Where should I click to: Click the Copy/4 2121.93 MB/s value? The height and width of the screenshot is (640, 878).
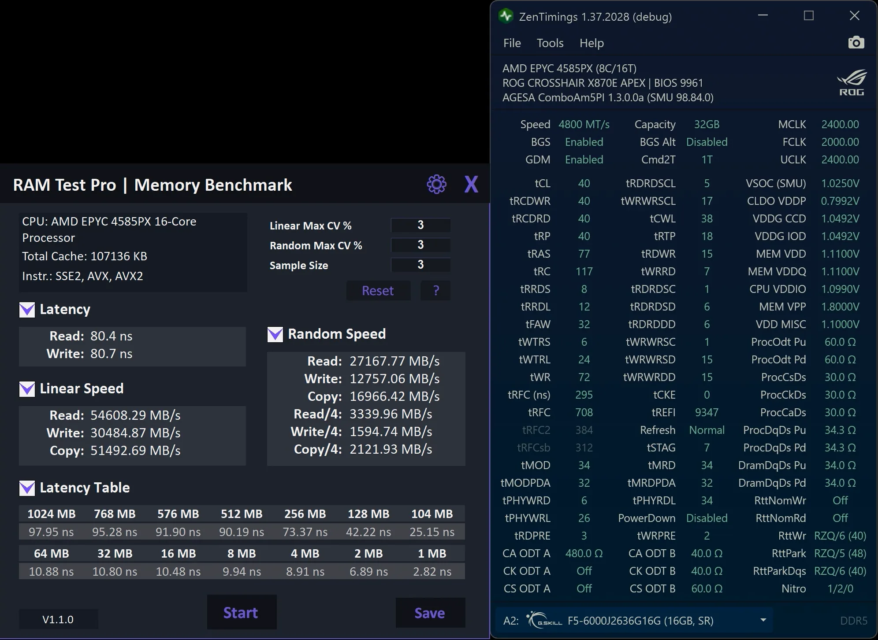point(391,449)
